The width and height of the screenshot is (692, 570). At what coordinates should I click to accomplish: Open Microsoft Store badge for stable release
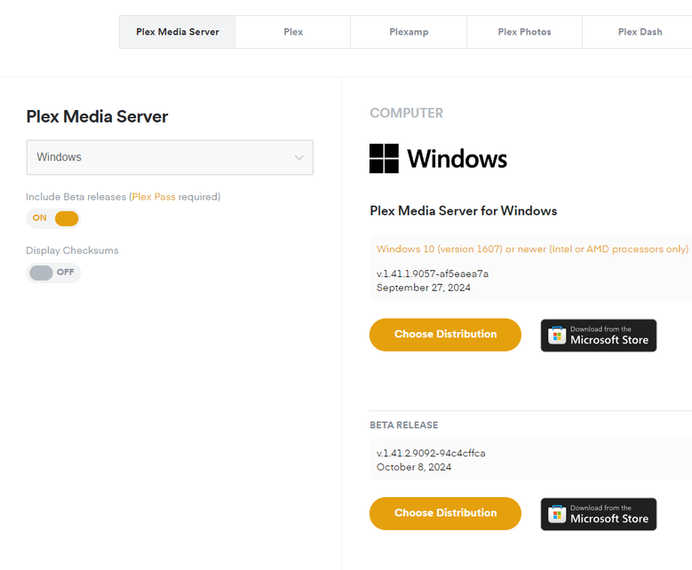pos(599,336)
